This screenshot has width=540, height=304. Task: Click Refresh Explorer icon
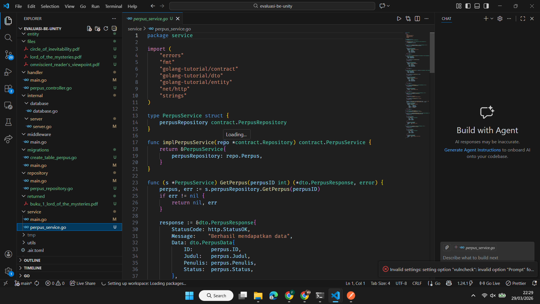pos(106,28)
